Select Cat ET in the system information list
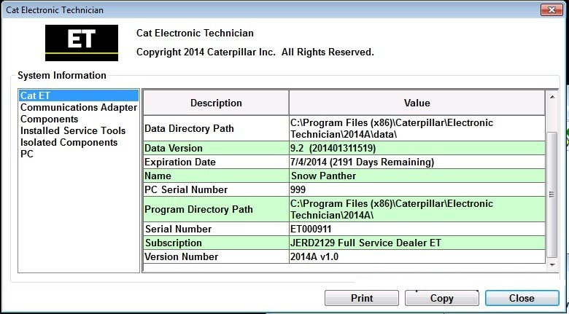The height and width of the screenshot is (314, 569). click(79, 95)
